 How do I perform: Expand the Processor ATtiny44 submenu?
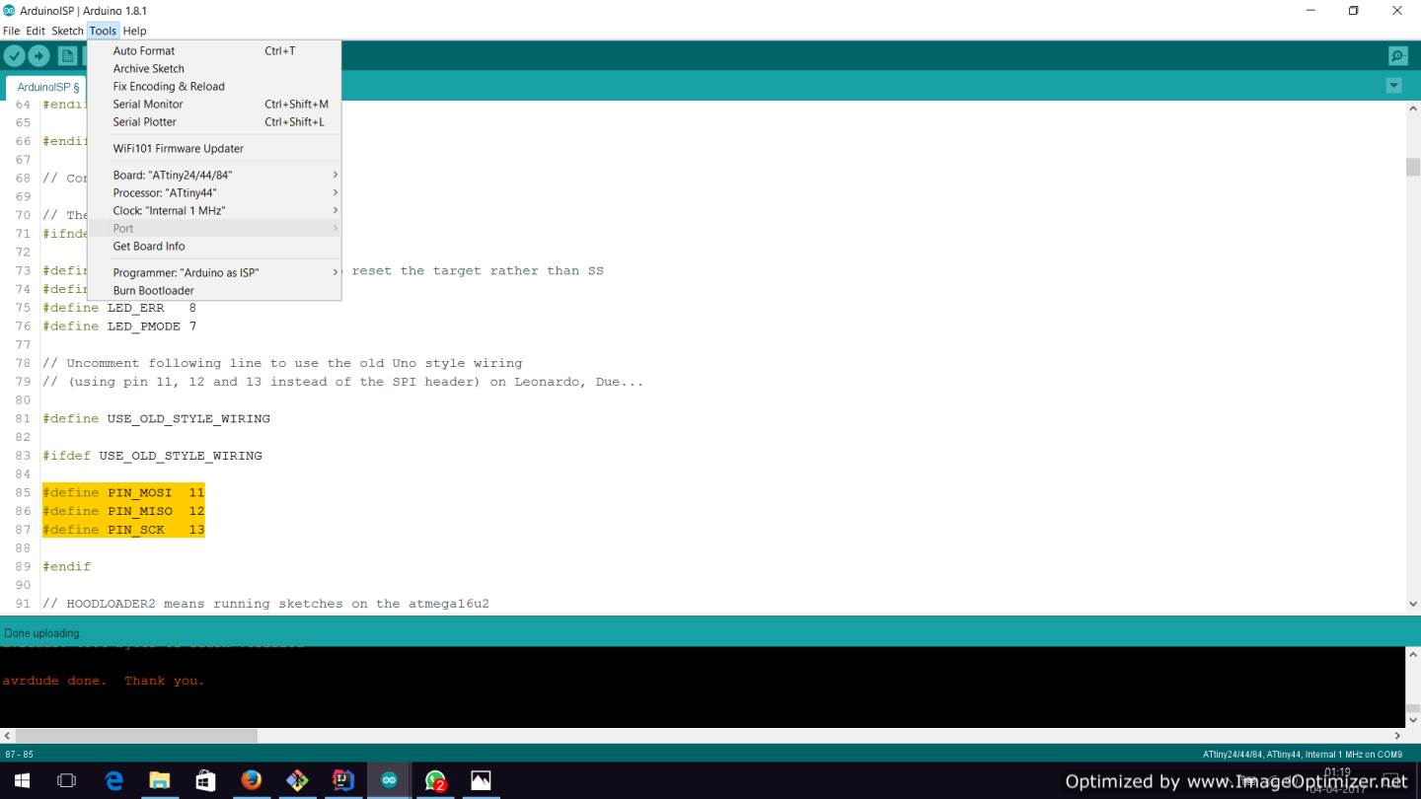tap(214, 192)
